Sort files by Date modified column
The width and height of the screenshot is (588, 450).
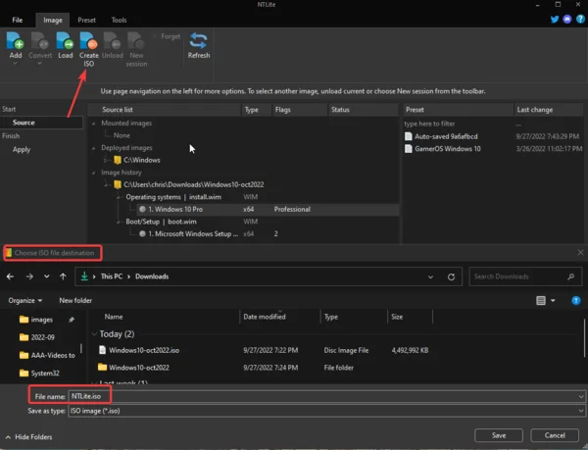point(265,317)
